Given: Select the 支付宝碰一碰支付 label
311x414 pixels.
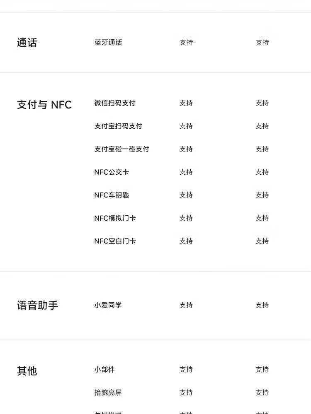Looking at the screenshot, I should pyautogui.click(x=121, y=149).
